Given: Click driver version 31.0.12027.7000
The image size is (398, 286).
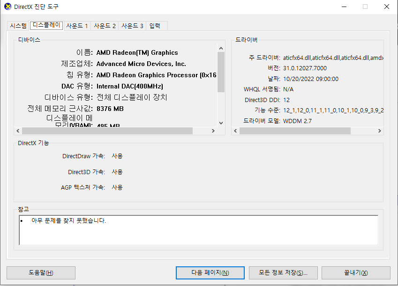Looking at the screenshot, I should pos(305,68).
